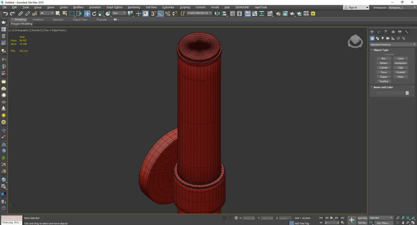Toggle Auto Key mode
The height and width of the screenshot is (225, 417).
[362, 218]
